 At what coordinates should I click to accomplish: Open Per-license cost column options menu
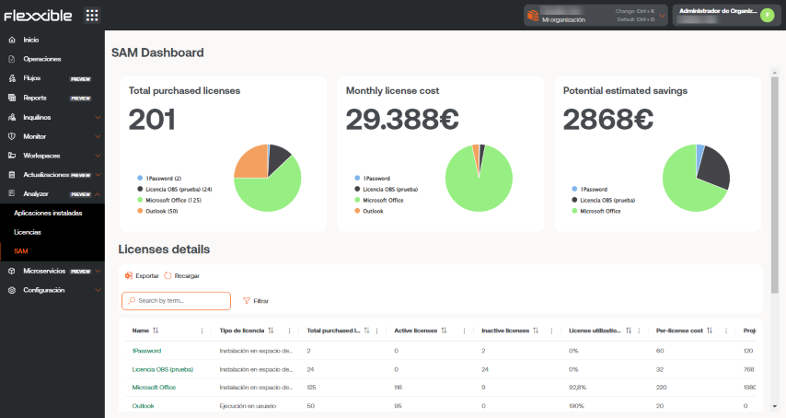pyautogui.click(x=726, y=331)
